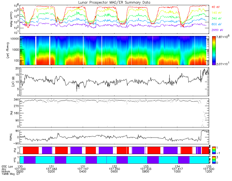The width and height of the screenshot is (232, 181).
Task: Click the plot title 'Lunar Prospector MAG/ER Summary Data'
Action: point(114,3)
